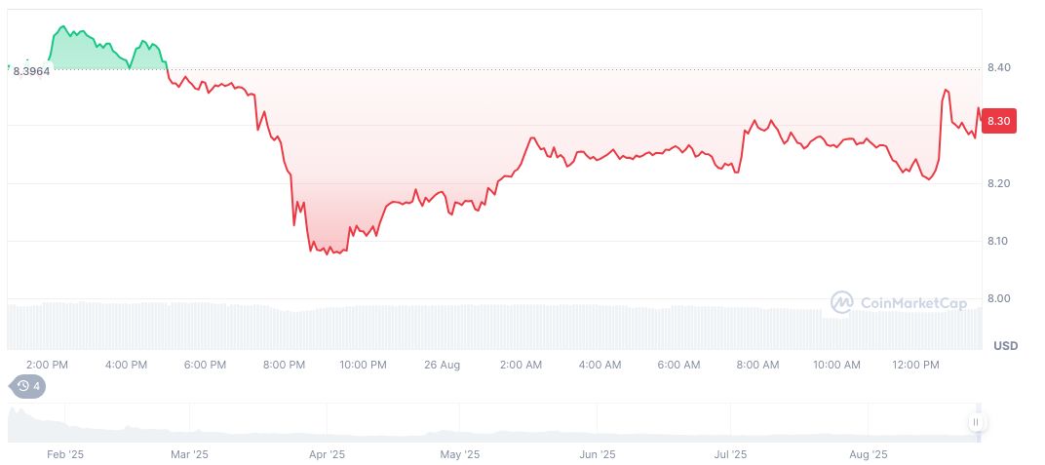Click Jun '25 in the navigator timeline
Image resolution: width=1045 pixels, height=465 pixels.
[x=597, y=454]
